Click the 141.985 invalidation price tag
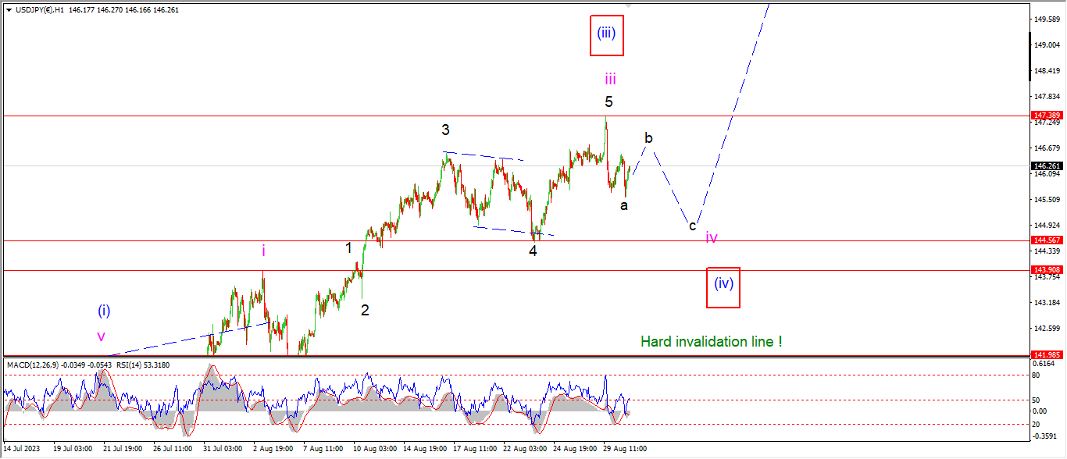 point(1045,354)
